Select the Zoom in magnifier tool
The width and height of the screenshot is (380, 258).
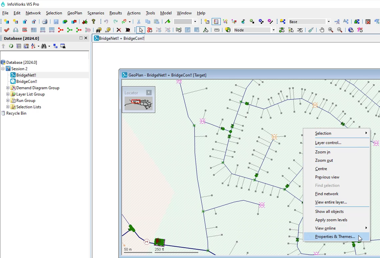[x=331, y=30]
